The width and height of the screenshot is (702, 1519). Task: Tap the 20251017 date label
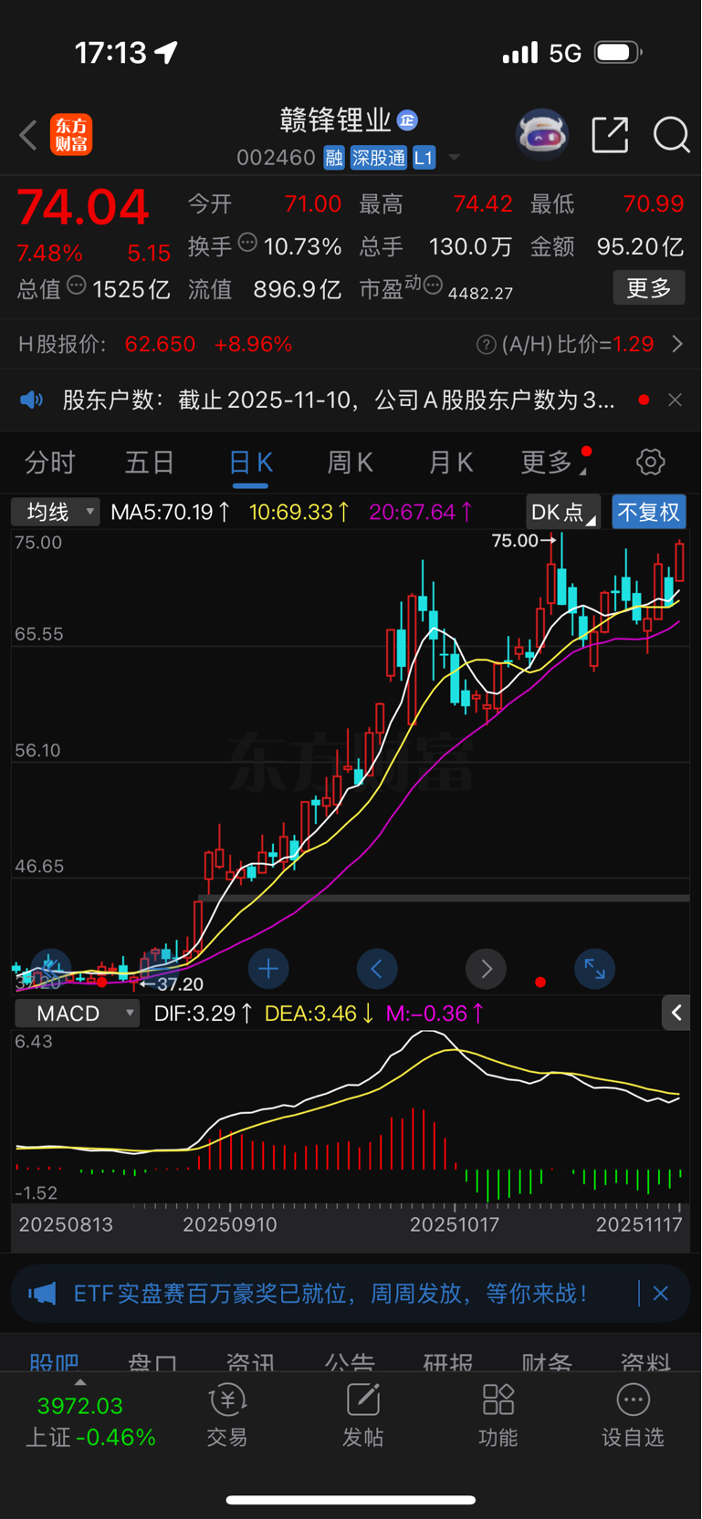[455, 1224]
